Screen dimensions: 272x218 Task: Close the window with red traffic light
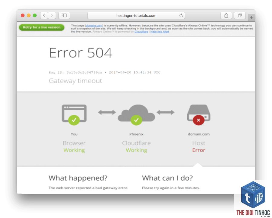pos(23,15)
